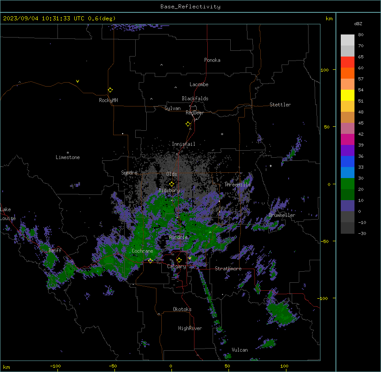Click the Olds city label
381x372 pixels.
pos(171,174)
